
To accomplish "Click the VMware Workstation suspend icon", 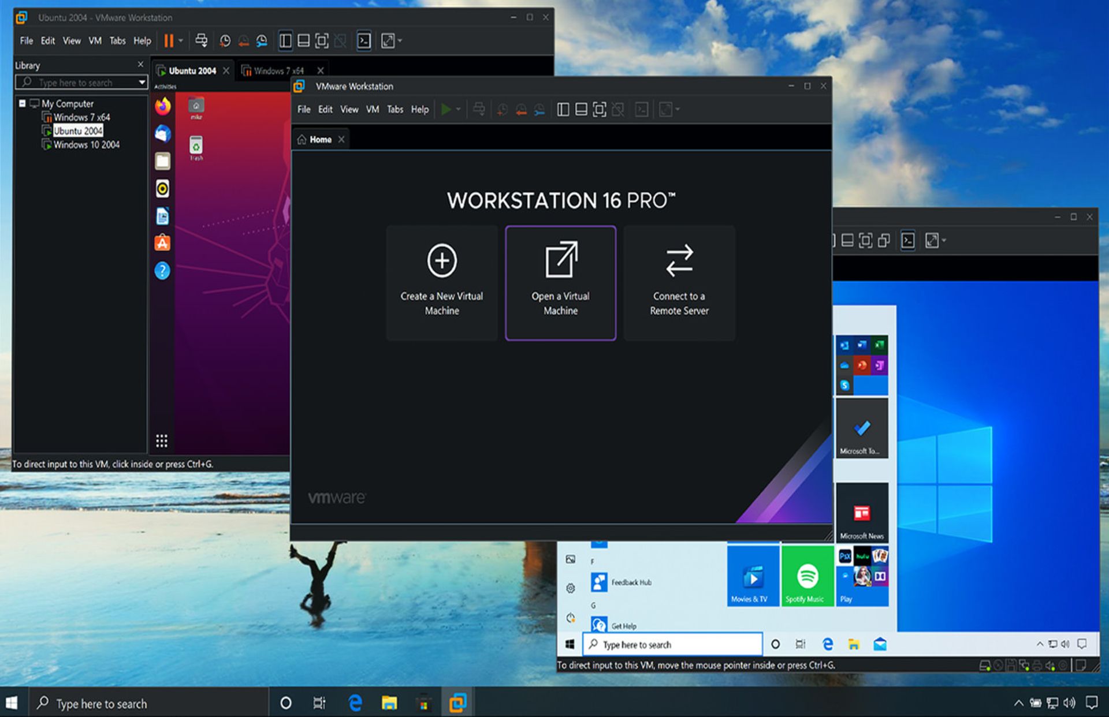I will pos(168,43).
